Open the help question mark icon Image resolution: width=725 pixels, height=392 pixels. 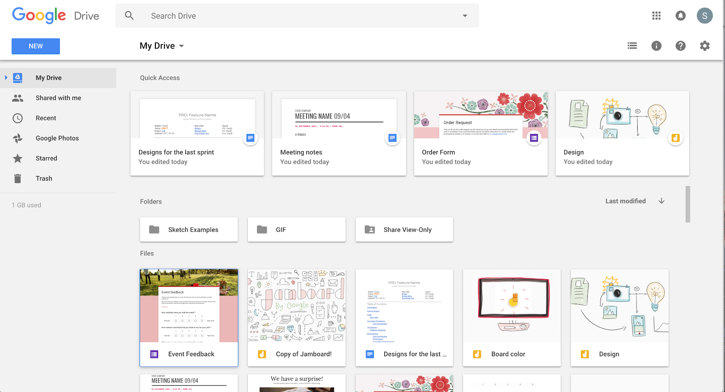click(681, 46)
